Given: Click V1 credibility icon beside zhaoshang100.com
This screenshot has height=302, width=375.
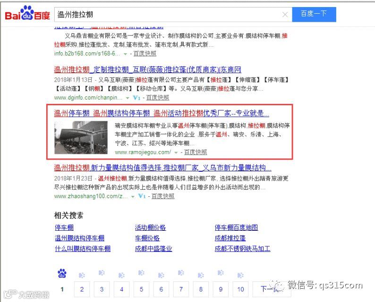Looking at the screenshot, I should (142, 196).
